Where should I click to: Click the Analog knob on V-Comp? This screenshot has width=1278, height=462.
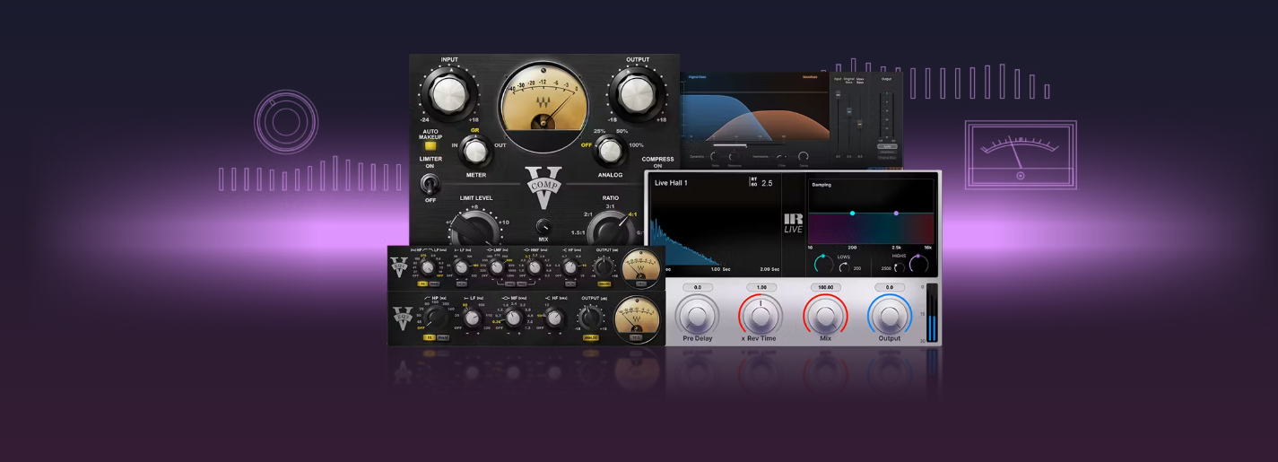tap(610, 150)
